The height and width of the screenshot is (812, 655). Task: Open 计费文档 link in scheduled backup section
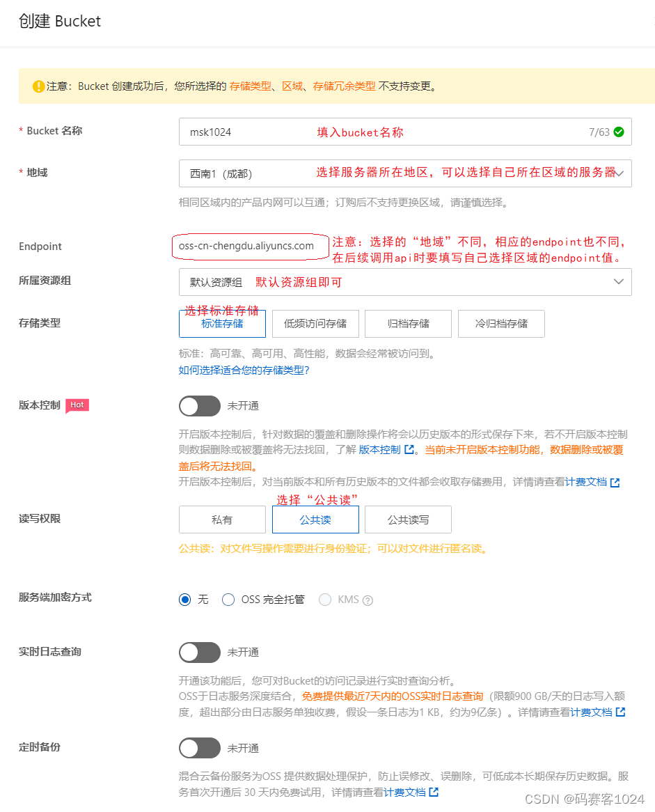tap(404, 793)
